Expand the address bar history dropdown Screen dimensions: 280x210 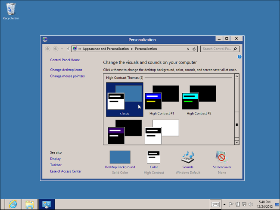click(188, 49)
